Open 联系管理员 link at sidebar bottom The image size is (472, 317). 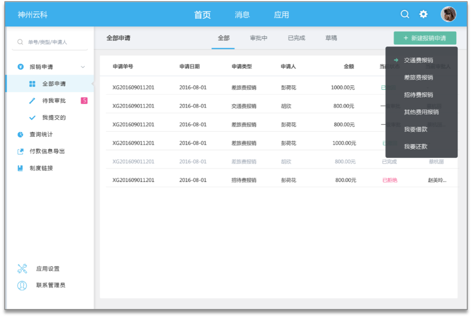pyautogui.click(x=51, y=285)
